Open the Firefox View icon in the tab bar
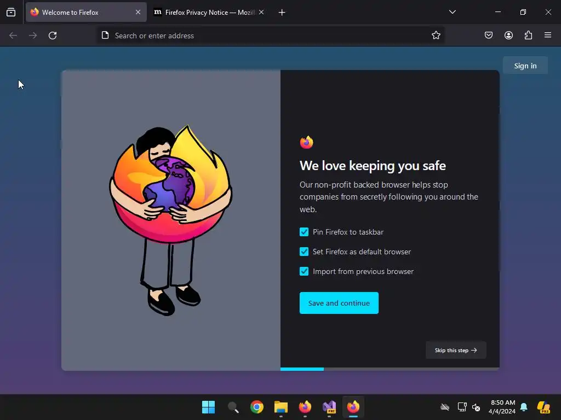 point(11,12)
